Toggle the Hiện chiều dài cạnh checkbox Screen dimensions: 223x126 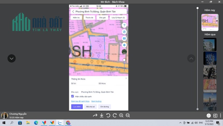[73, 96]
